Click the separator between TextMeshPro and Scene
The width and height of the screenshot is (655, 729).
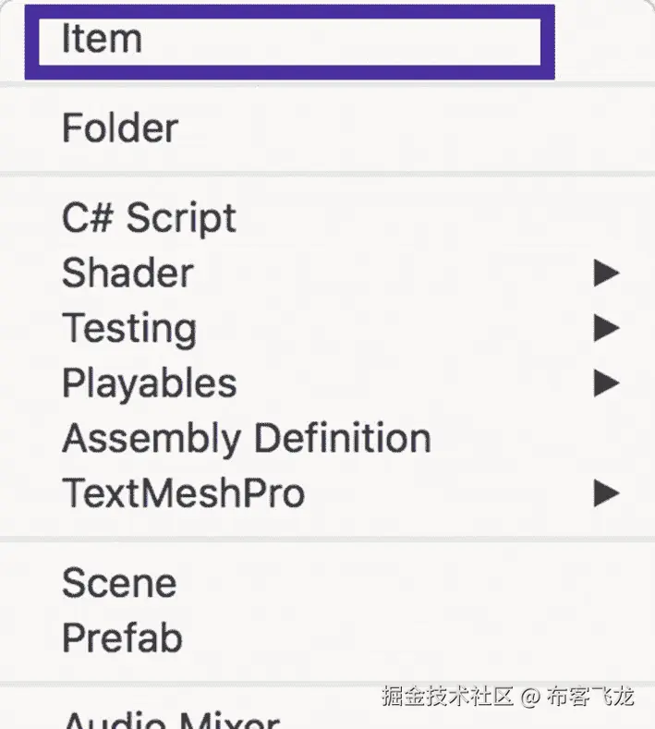[x=327, y=538]
